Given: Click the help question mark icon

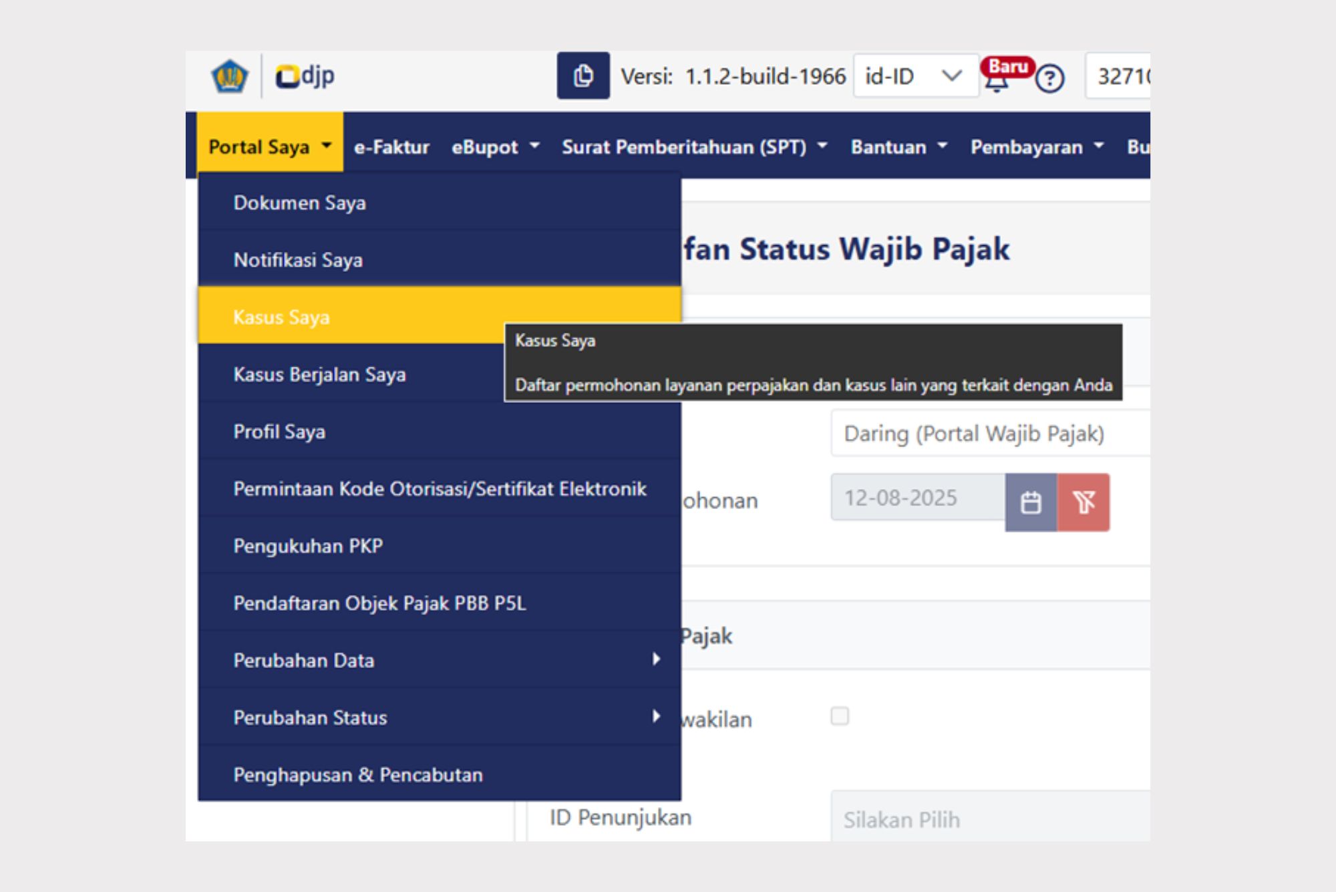Looking at the screenshot, I should click(x=1049, y=79).
